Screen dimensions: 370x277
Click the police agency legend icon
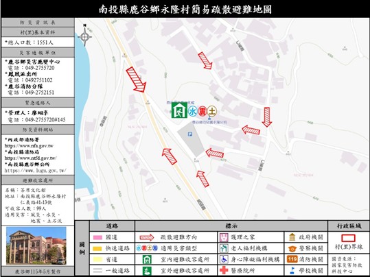click(292, 248)
